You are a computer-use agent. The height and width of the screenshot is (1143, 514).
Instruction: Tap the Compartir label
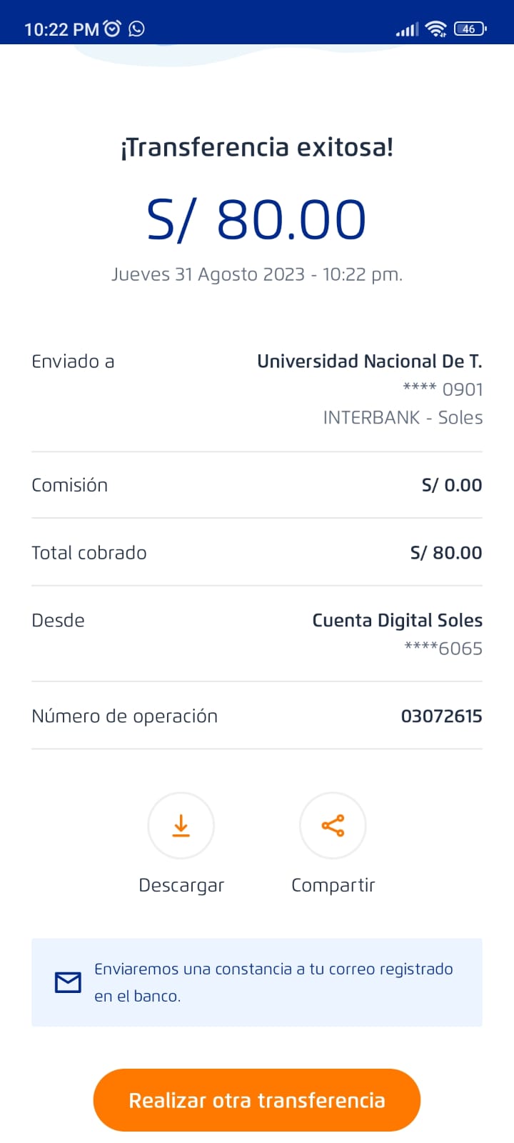click(333, 885)
